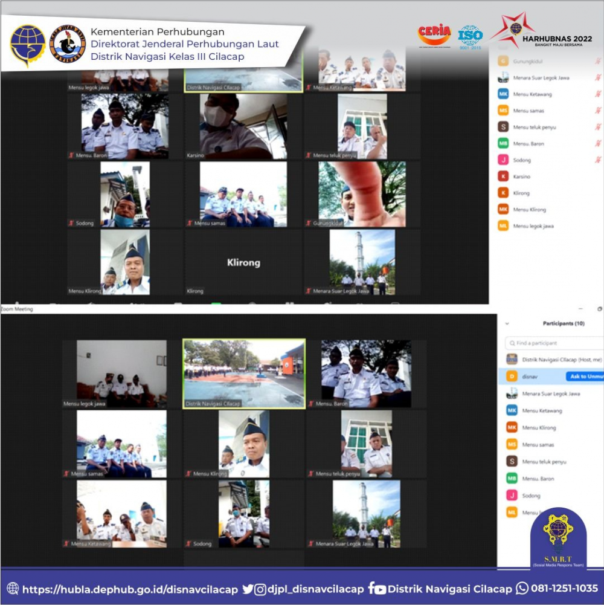604x605 pixels.
Task: Select the blank Klirong video tile
Action: coord(243,262)
